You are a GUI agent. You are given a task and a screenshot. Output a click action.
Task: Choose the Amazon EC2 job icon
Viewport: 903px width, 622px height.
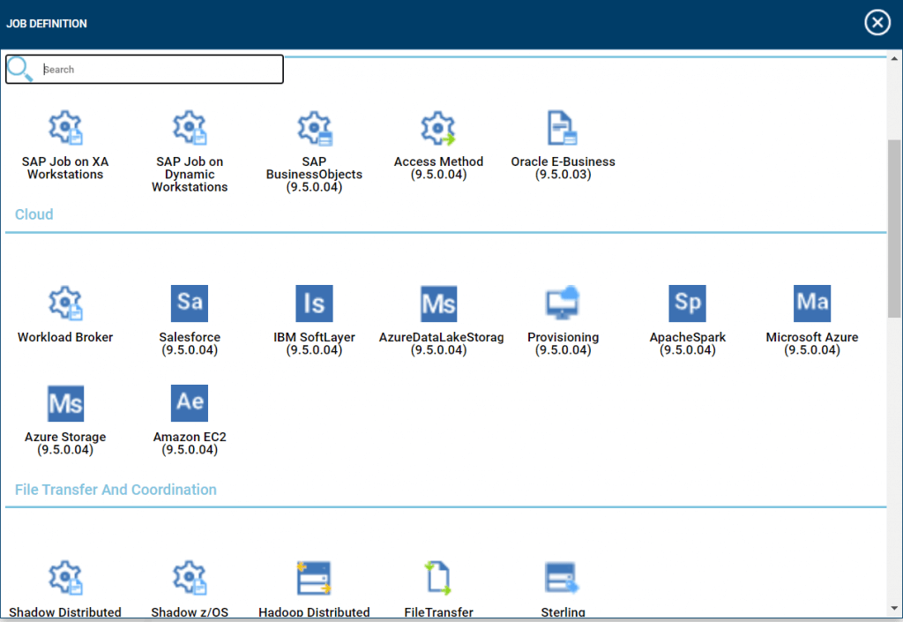(x=190, y=403)
